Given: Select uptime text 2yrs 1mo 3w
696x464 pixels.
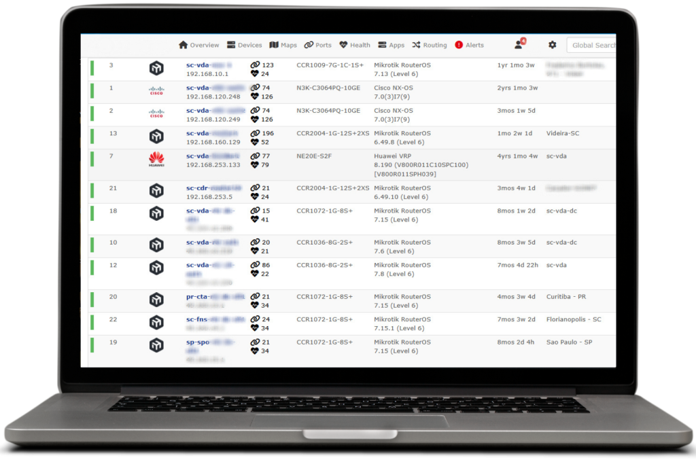Looking at the screenshot, I should pos(517,88).
